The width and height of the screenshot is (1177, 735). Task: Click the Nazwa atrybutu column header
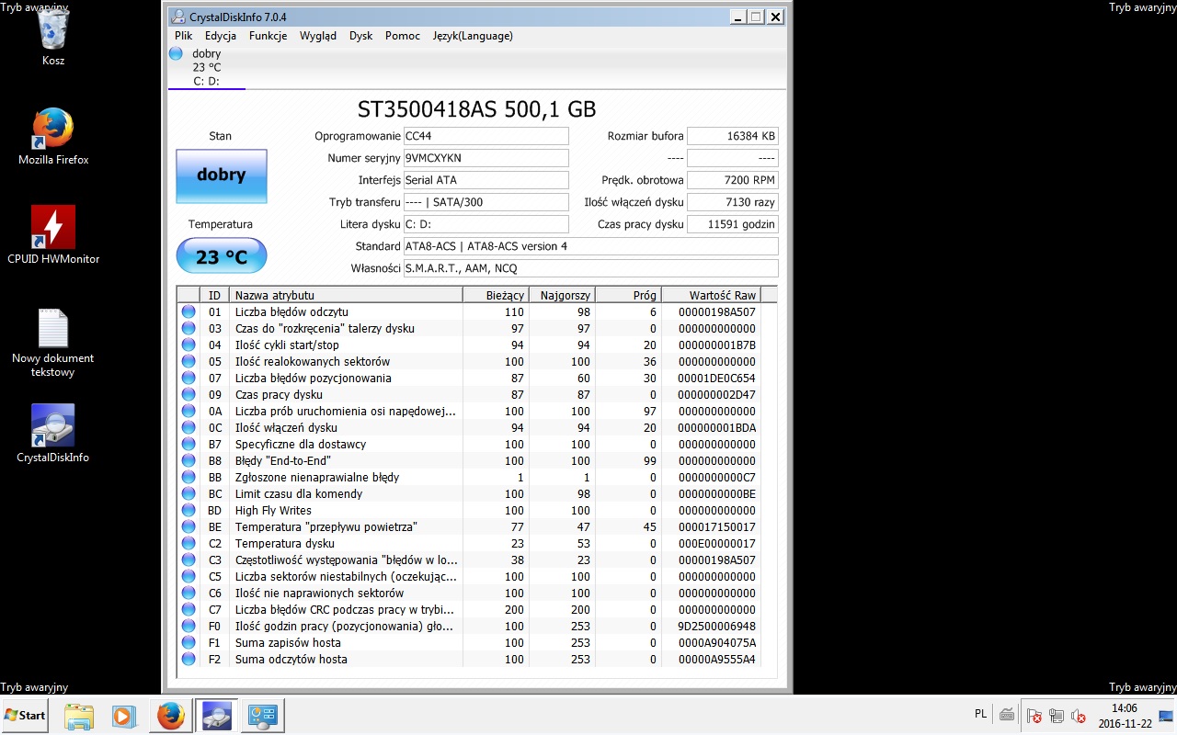pos(346,295)
